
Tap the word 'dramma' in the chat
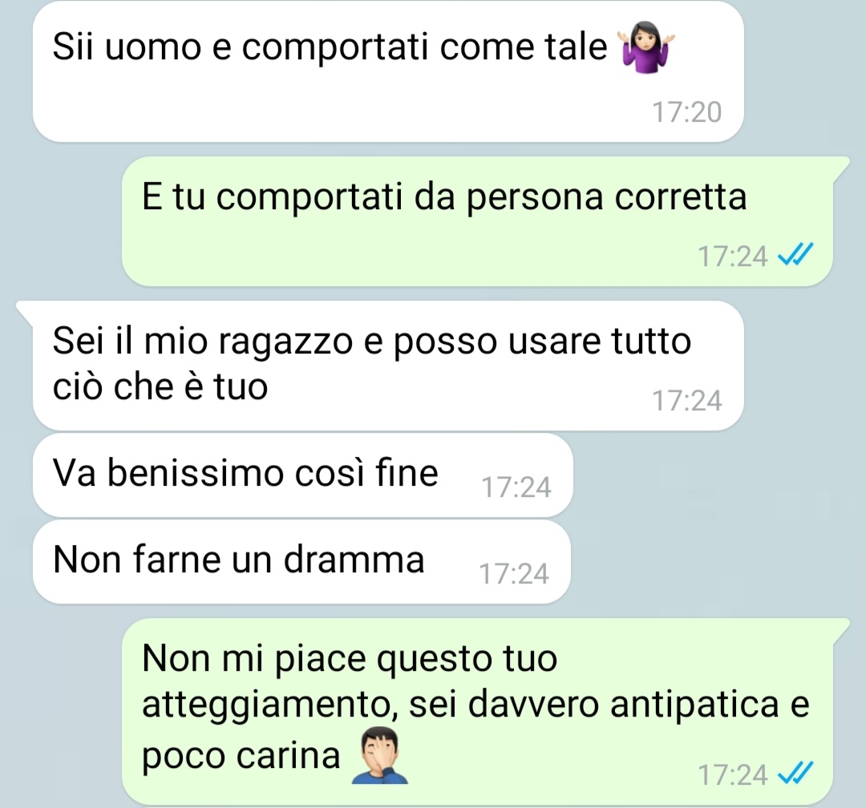pyautogui.click(x=354, y=560)
